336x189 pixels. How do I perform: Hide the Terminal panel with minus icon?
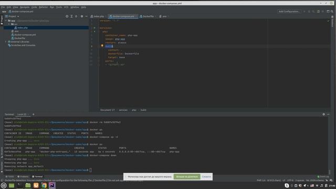(328, 114)
